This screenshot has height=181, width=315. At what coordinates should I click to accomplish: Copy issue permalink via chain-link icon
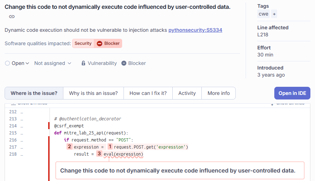point(12,17)
